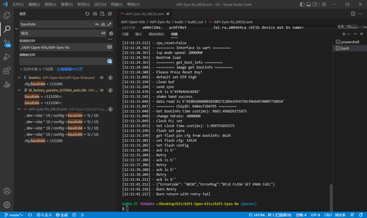
Task: Click in the baudrate search input field
Action: pos(57,24)
